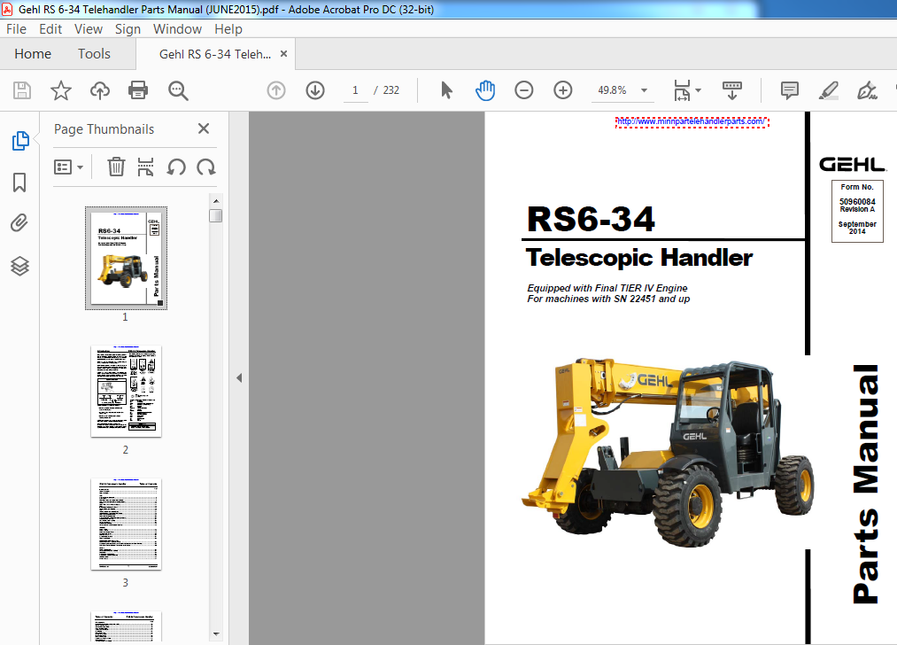Open the Edit menu
The height and width of the screenshot is (645, 897).
[x=50, y=29]
